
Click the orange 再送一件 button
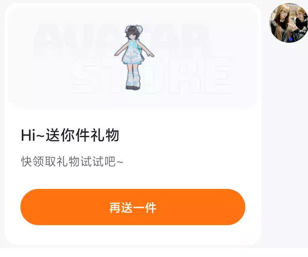point(133,207)
